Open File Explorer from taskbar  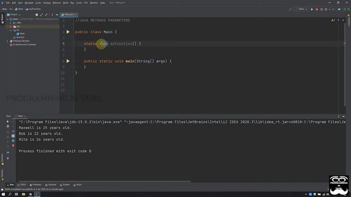tap(23, 194)
